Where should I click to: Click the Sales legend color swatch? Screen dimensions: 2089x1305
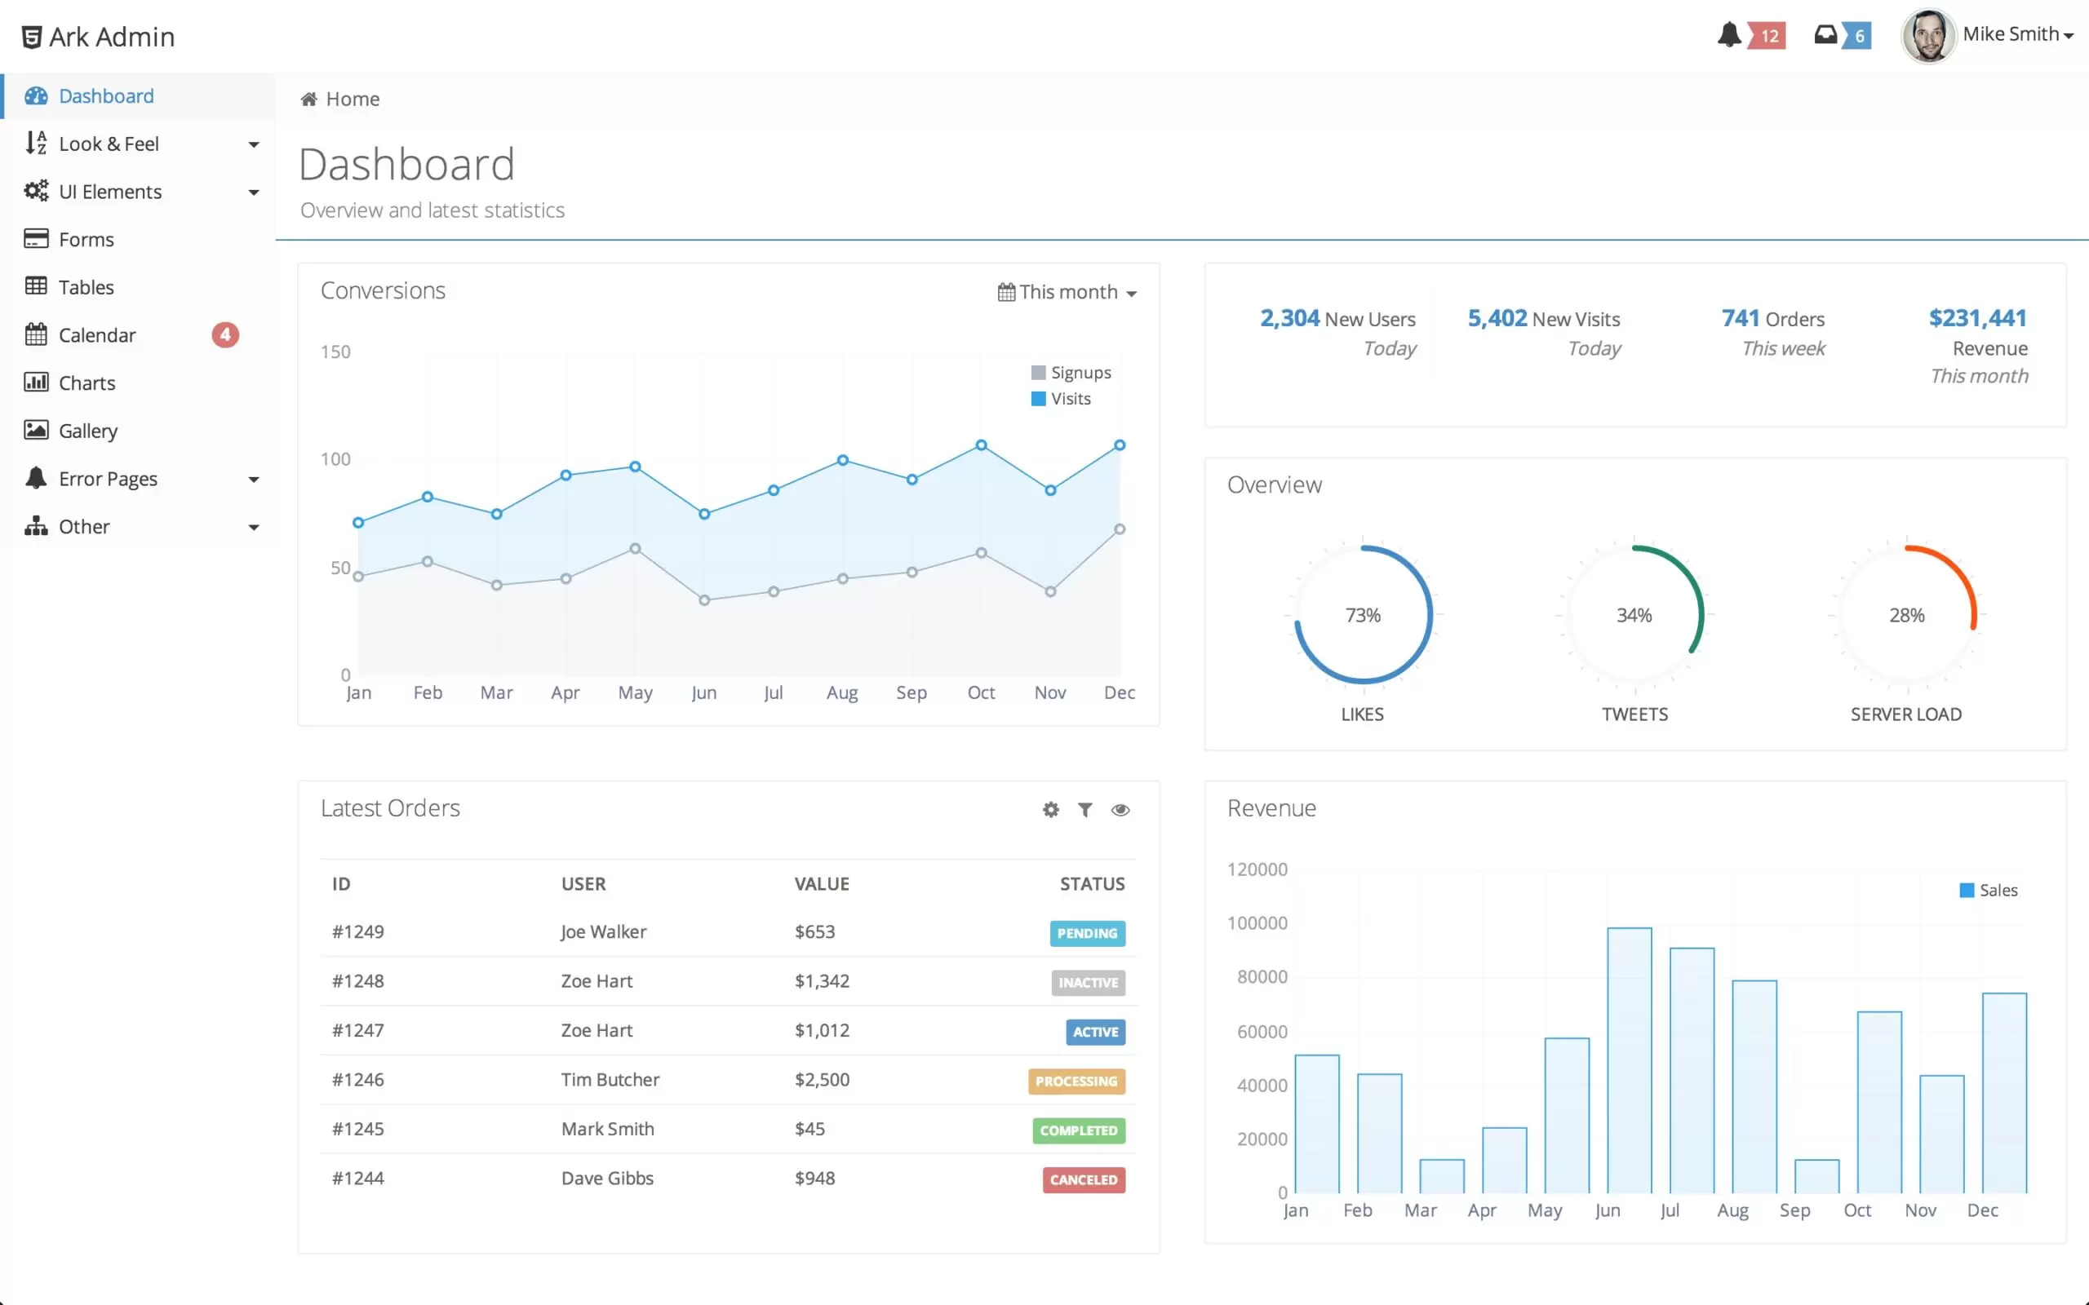click(1967, 890)
